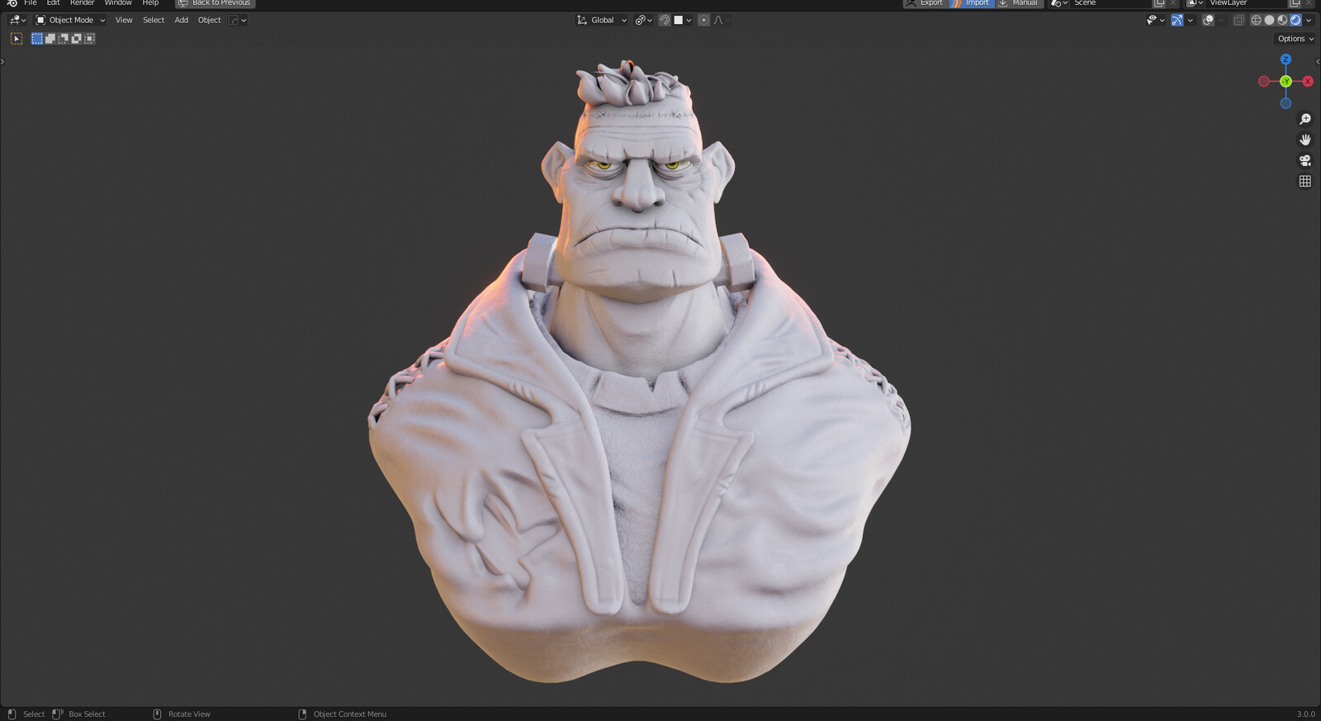
Task: Toggle perspective/orthographic grid icon
Action: tap(1305, 182)
